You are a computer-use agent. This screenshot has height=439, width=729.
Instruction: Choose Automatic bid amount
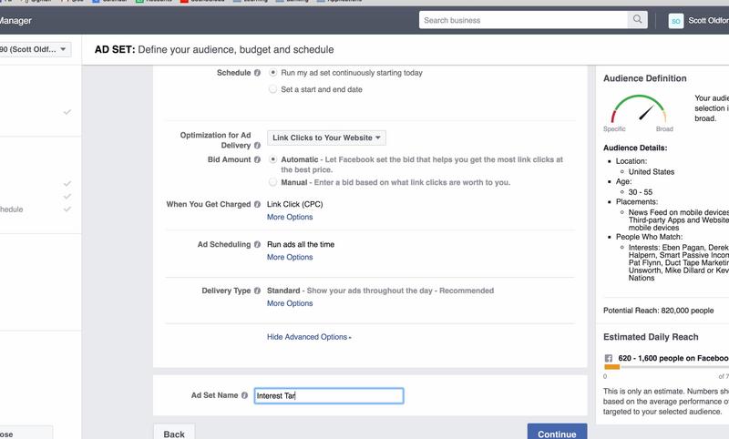pyautogui.click(x=272, y=159)
